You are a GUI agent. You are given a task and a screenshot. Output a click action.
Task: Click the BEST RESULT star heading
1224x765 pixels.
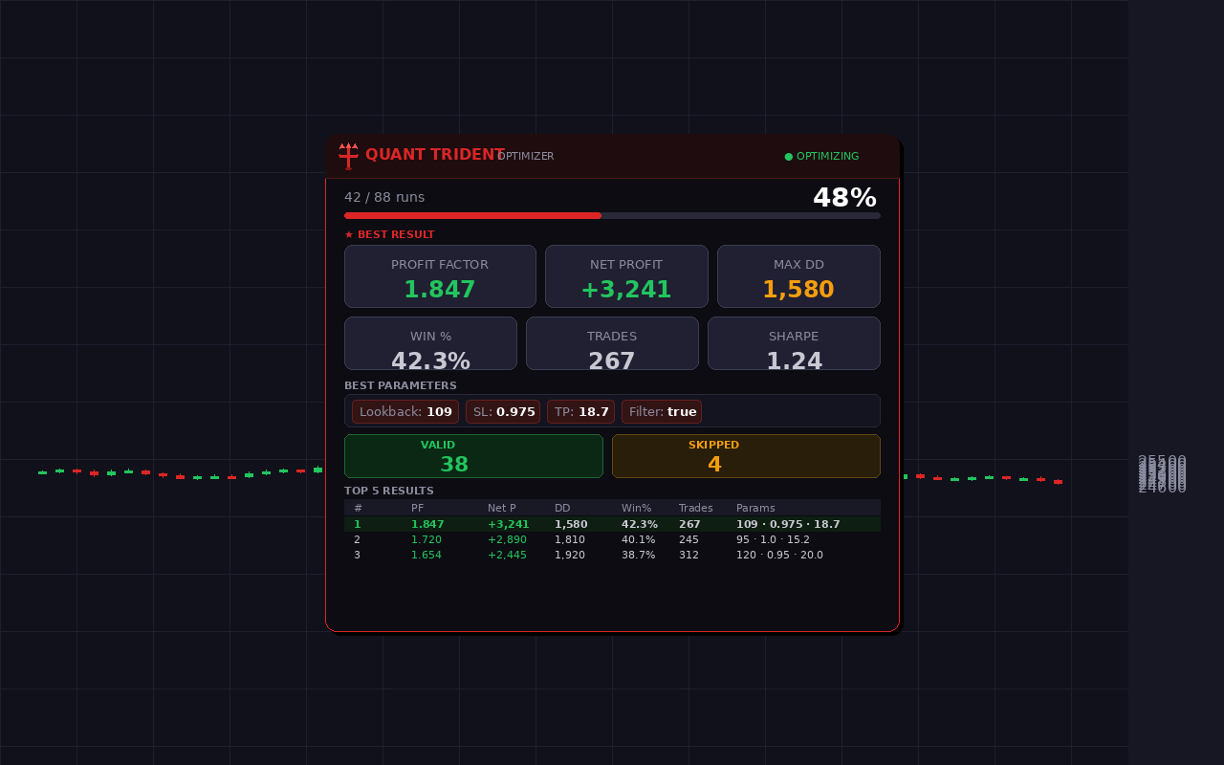[389, 235]
